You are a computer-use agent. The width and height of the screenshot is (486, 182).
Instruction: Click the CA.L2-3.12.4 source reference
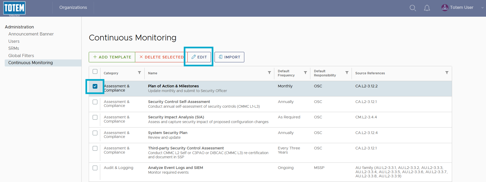coord(366,133)
